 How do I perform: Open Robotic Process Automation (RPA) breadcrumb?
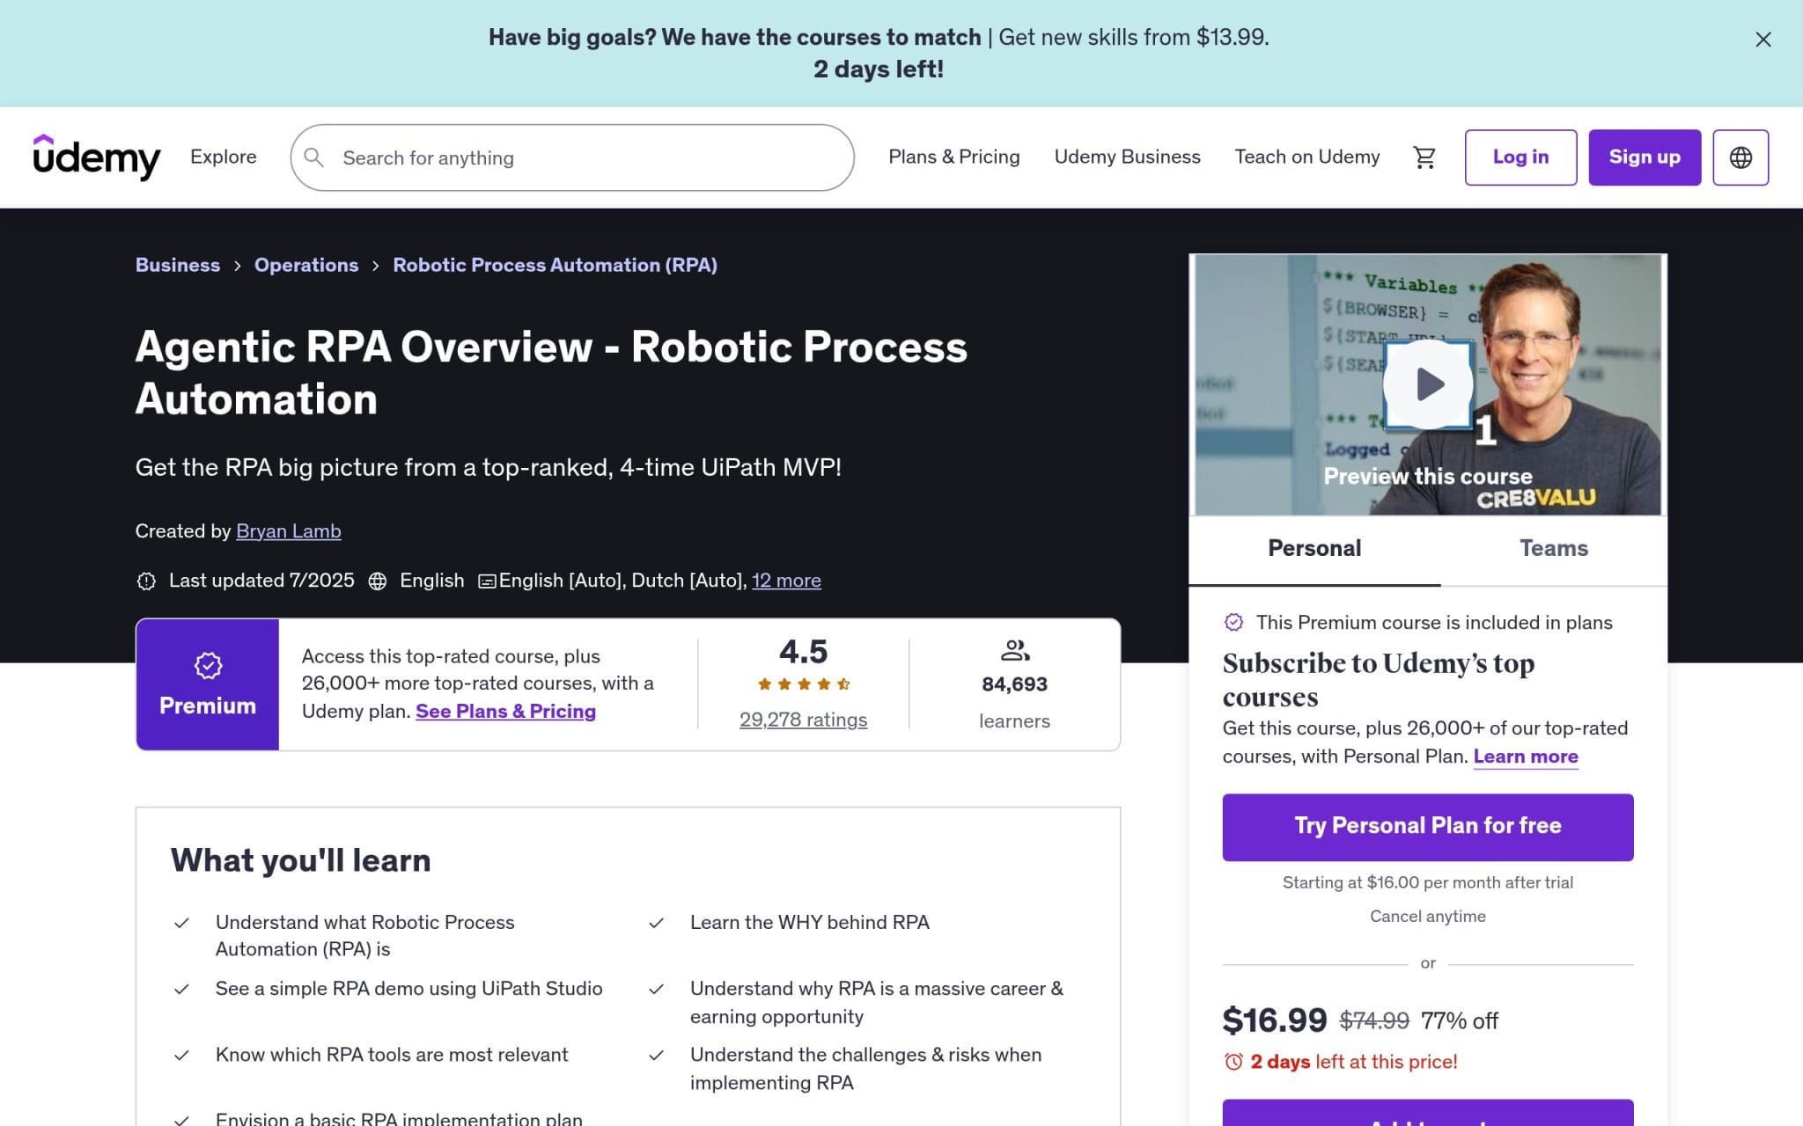coord(555,265)
